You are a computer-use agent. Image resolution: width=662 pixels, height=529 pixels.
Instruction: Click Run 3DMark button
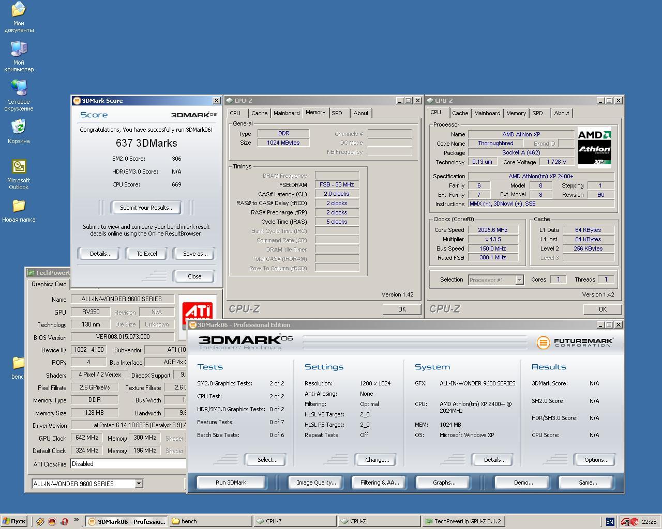click(x=231, y=483)
